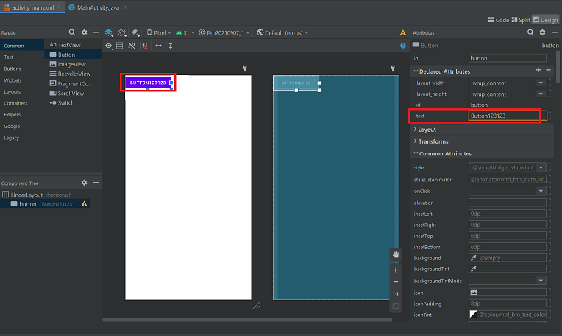562x336 pixels.
Task: Open Component Tree settings gear
Action: [x=84, y=182]
